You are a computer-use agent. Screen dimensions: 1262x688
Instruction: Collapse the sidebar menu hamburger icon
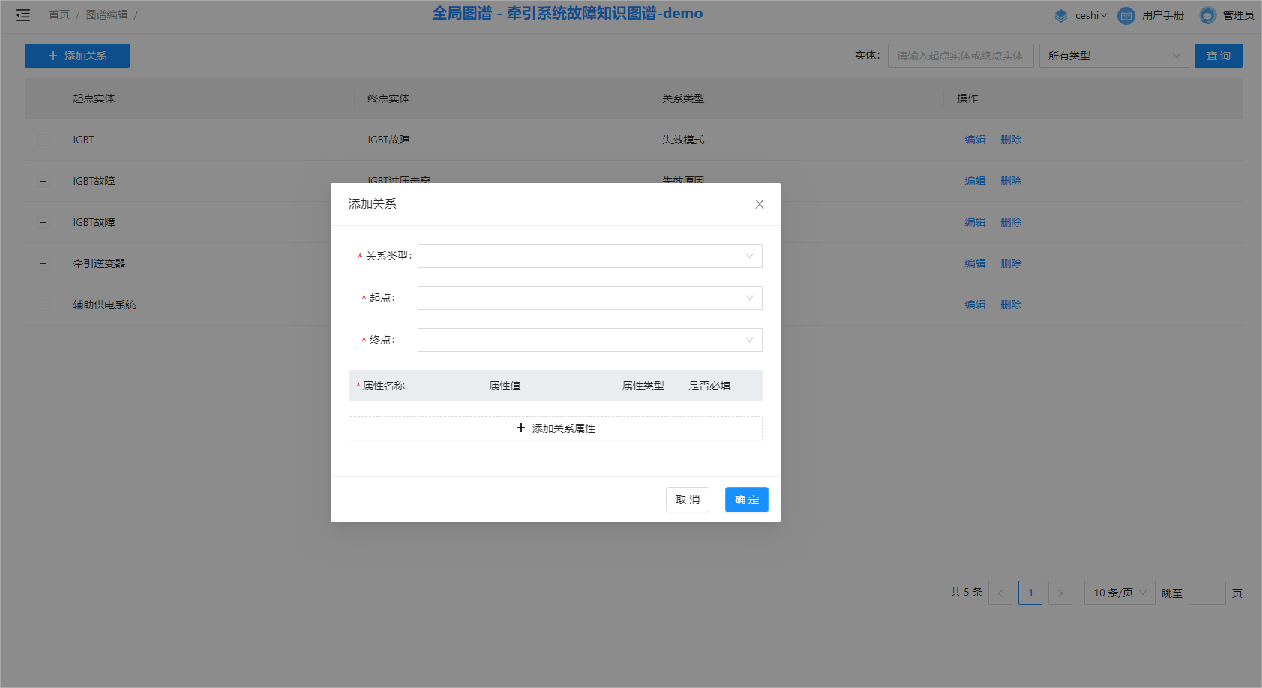pyautogui.click(x=23, y=15)
